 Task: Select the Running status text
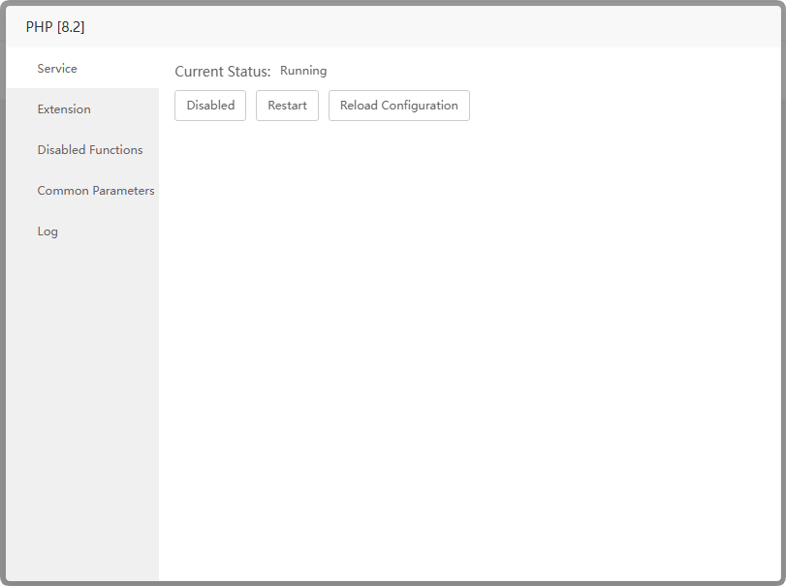303,71
